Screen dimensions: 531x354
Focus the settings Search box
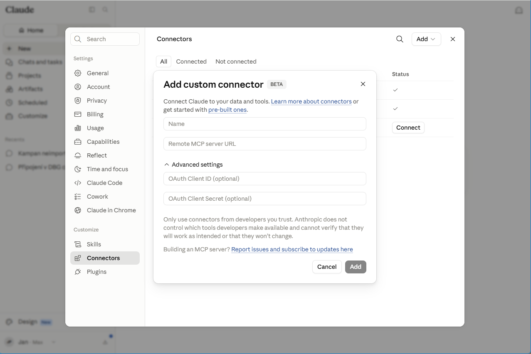pos(105,39)
